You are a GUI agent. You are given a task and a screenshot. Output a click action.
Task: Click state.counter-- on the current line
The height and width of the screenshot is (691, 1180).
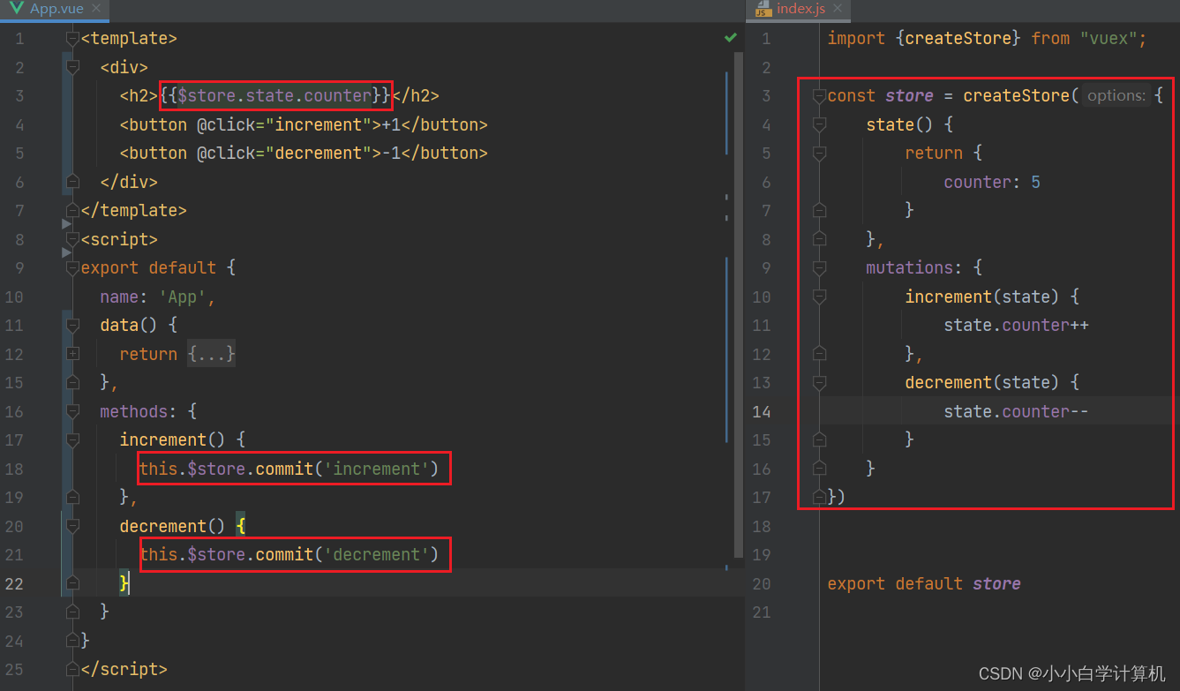click(x=1016, y=411)
